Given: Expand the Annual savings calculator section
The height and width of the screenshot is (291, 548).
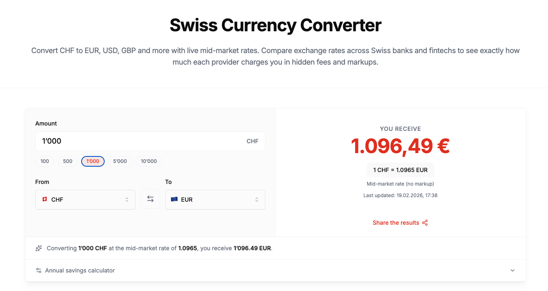Looking at the screenshot, I should (512, 270).
